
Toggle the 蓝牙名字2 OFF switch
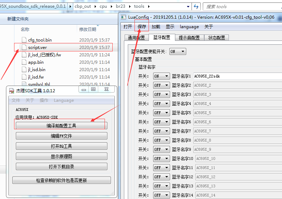161,85
